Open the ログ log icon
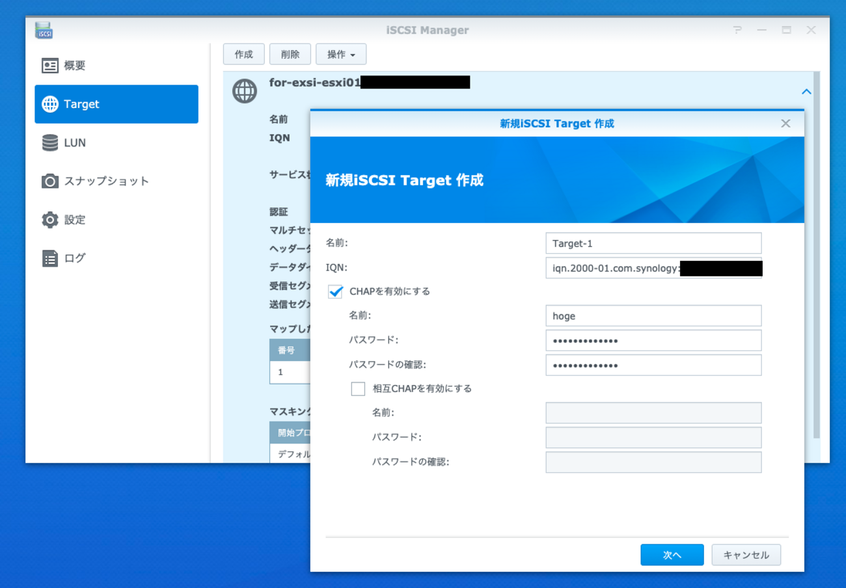 (50, 258)
